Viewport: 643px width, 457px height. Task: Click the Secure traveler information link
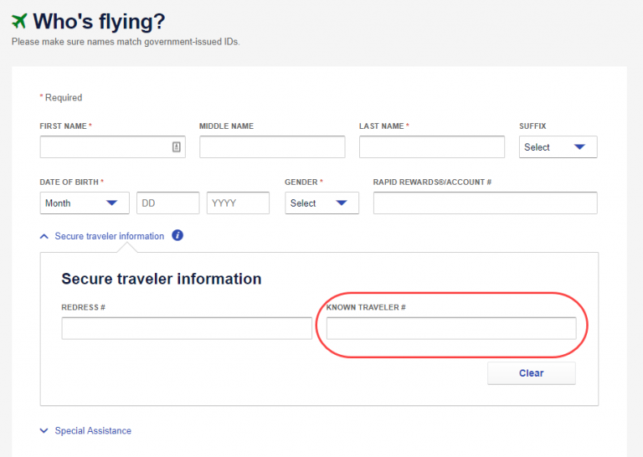point(110,237)
